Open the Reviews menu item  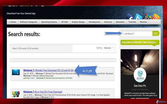(x=143, y=22)
